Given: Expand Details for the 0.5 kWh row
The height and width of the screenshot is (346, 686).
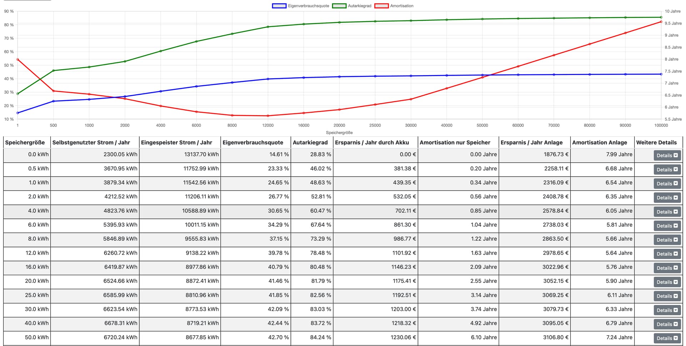Looking at the screenshot, I should pyautogui.click(x=667, y=169).
